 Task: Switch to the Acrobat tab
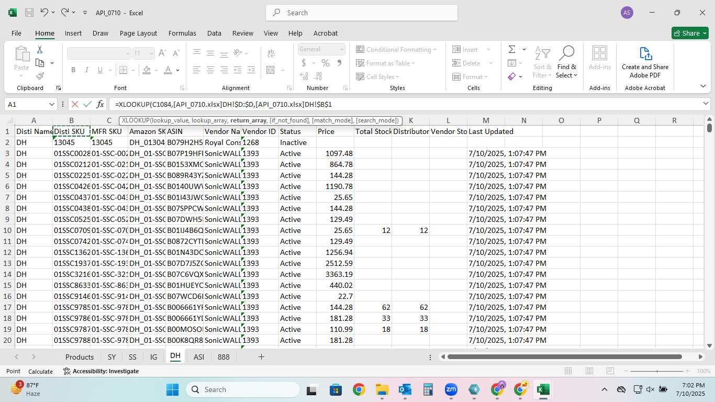pyautogui.click(x=326, y=33)
